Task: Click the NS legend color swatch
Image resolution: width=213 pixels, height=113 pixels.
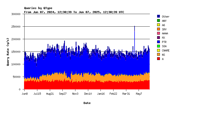Action: tap(158, 54)
